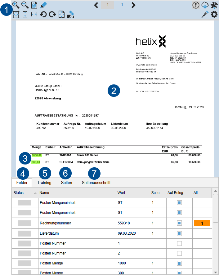This screenshot has height=275, width=219.
Task: Click the table's vertical scrollbar thumb
Action: pos(215,208)
